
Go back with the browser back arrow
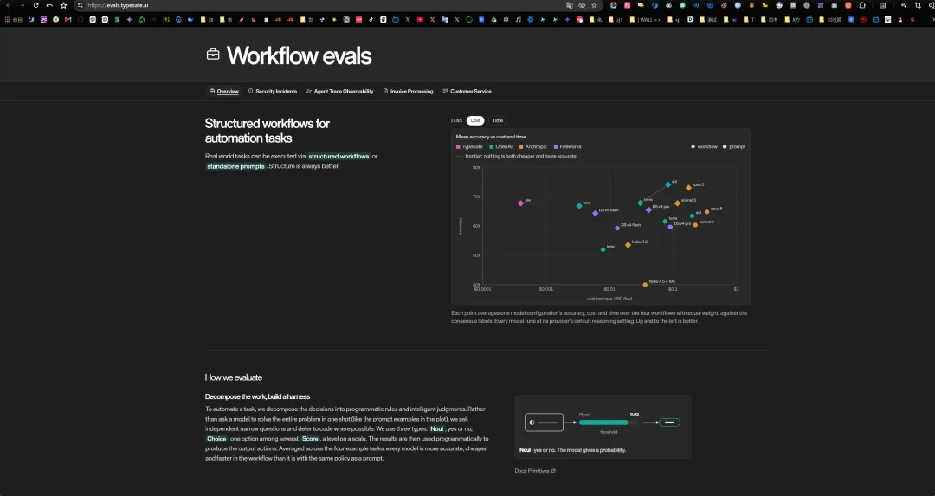pyautogui.click(x=9, y=5)
